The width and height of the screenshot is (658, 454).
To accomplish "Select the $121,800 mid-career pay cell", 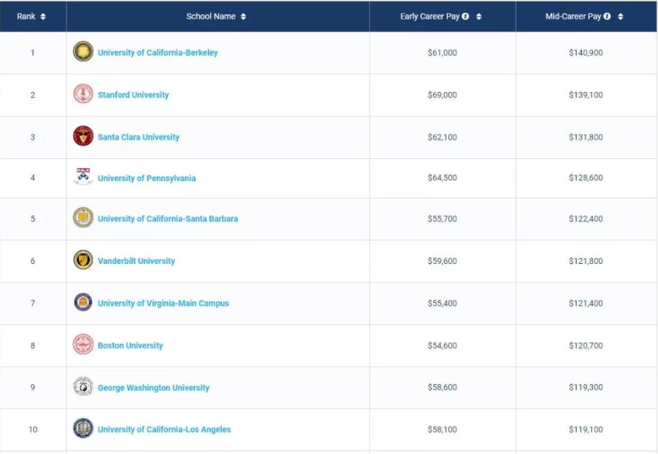I will [586, 261].
